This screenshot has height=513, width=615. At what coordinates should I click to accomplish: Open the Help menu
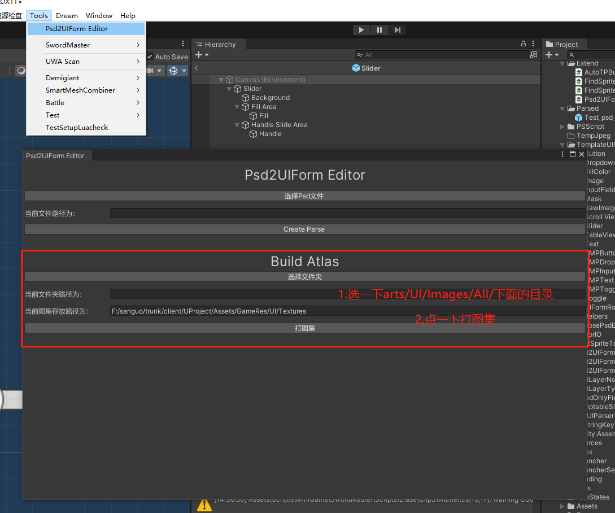128,16
